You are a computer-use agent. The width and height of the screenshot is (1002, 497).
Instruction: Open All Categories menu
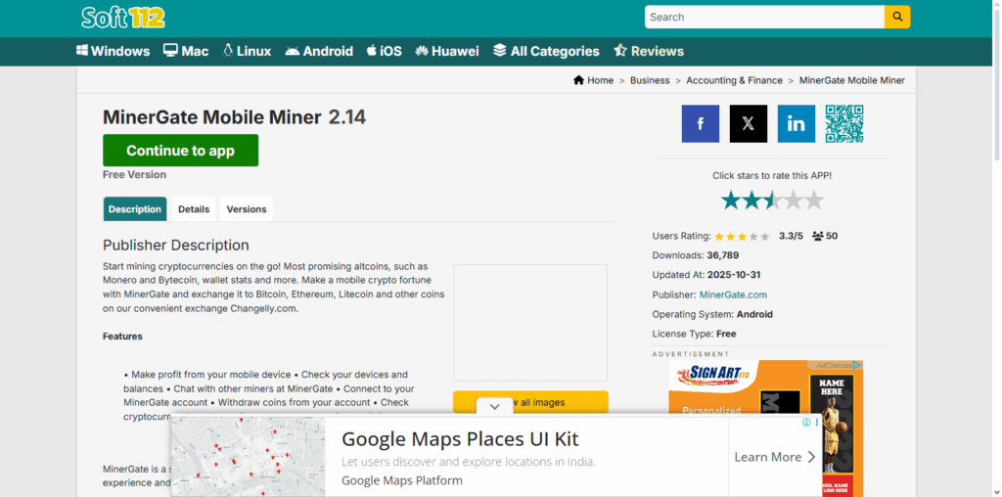tap(546, 51)
